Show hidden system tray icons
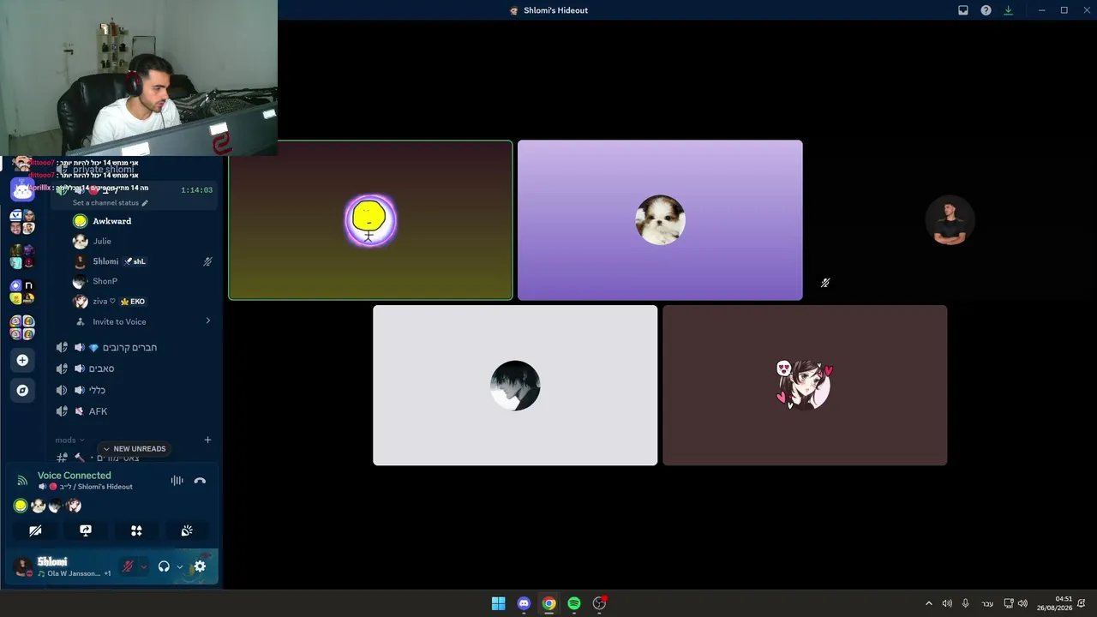The width and height of the screenshot is (1097, 617). click(928, 603)
